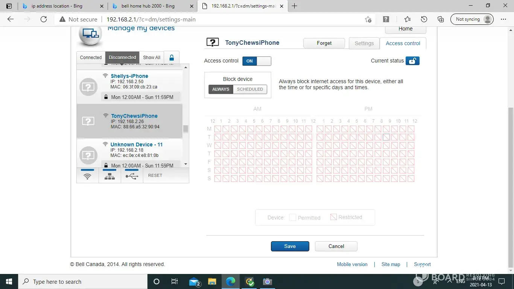The width and height of the screenshot is (514, 289).
Task: Open the Favorites list in Edge
Action: click(x=408, y=20)
